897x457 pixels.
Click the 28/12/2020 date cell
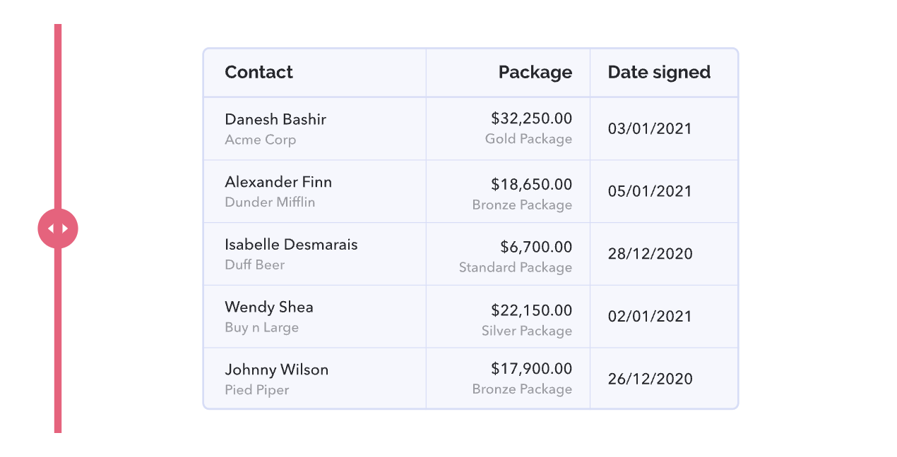[x=664, y=255]
